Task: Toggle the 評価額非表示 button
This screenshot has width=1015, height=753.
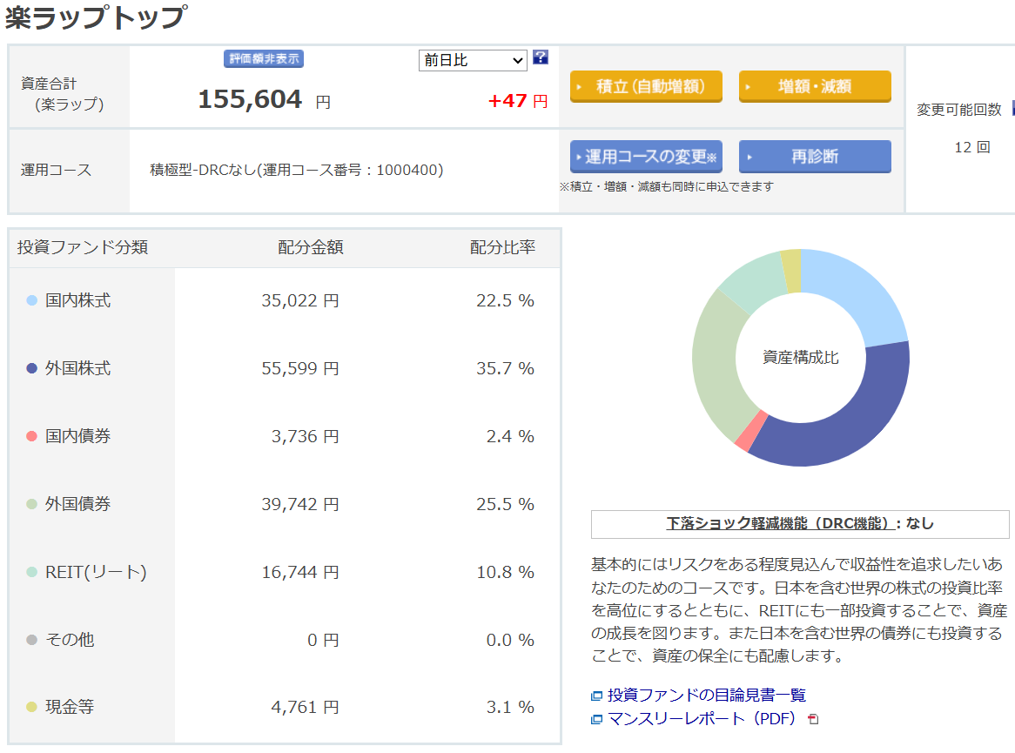Action: (x=264, y=59)
